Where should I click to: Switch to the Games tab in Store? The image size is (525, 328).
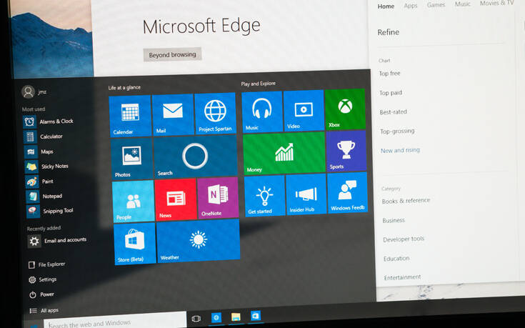[436, 5]
